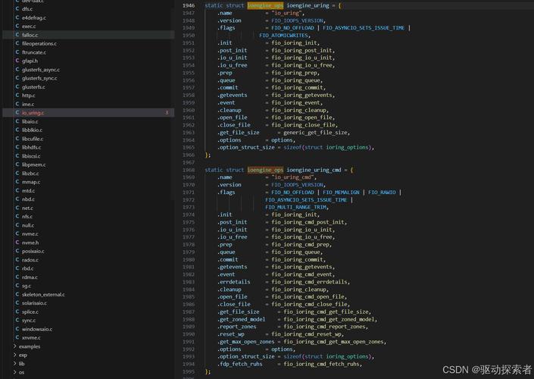Click the C icon beside exec.c
534x379 pixels.
point(17,26)
